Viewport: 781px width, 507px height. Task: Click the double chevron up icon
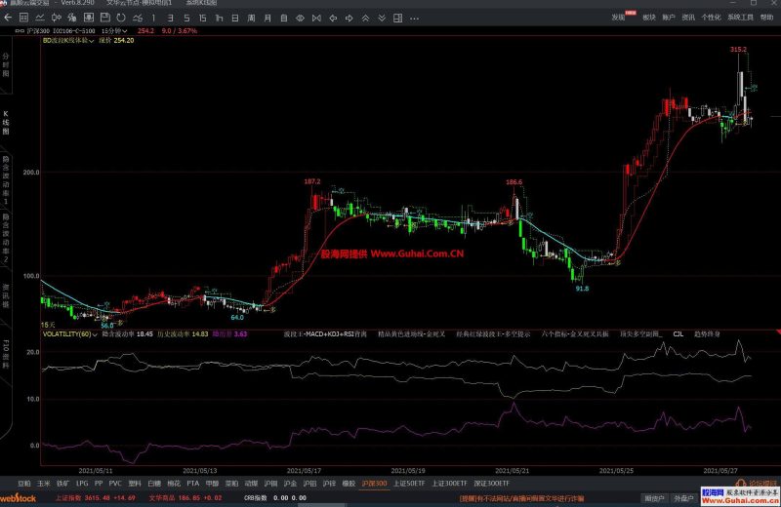365,19
